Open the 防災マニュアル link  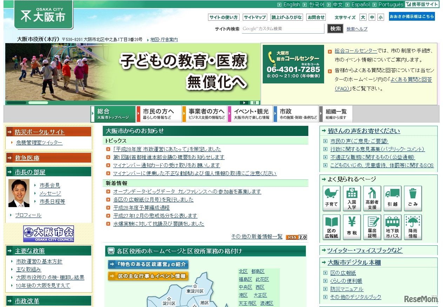[x=347, y=289]
